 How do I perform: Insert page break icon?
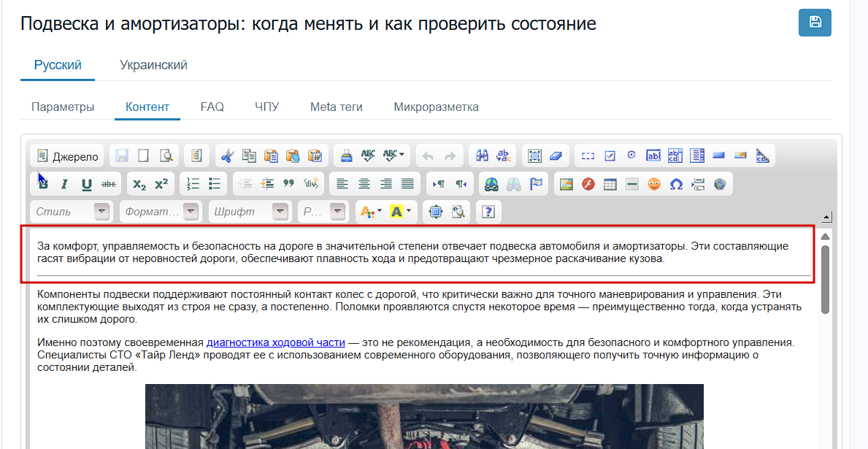[x=697, y=184]
